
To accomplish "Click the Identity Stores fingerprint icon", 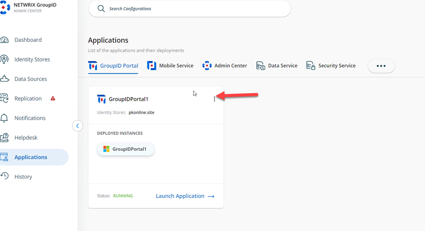I will tap(4, 59).
